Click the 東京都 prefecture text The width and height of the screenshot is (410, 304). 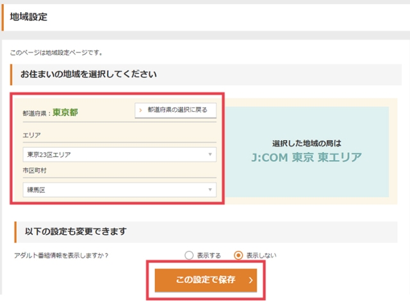point(65,112)
